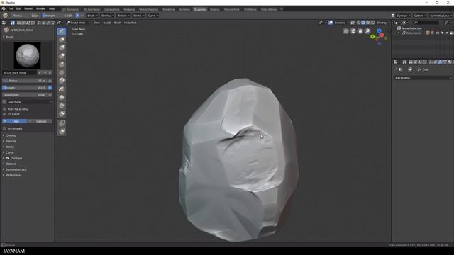Switch to rendered viewport shading
454x255 pixels.
tap(372, 23)
